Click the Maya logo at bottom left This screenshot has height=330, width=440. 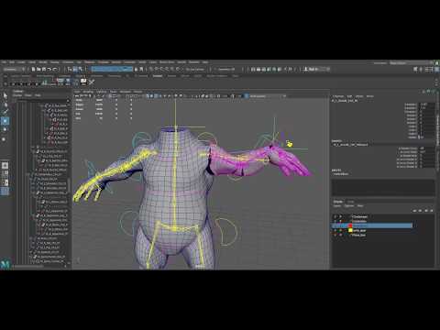click(x=5, y=263)
